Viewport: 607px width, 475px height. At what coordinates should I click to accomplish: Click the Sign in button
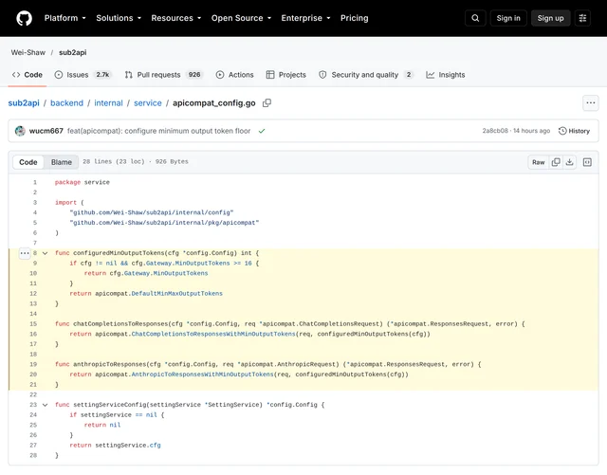pyautogui.click(x=508, y=18)
